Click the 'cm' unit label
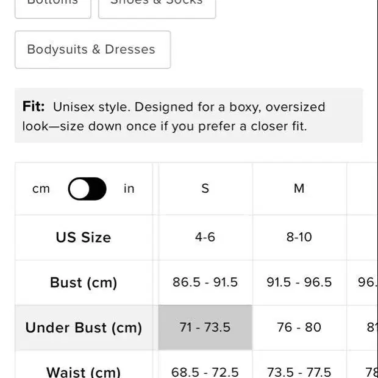The image size is (378, 378). point(41,188)
